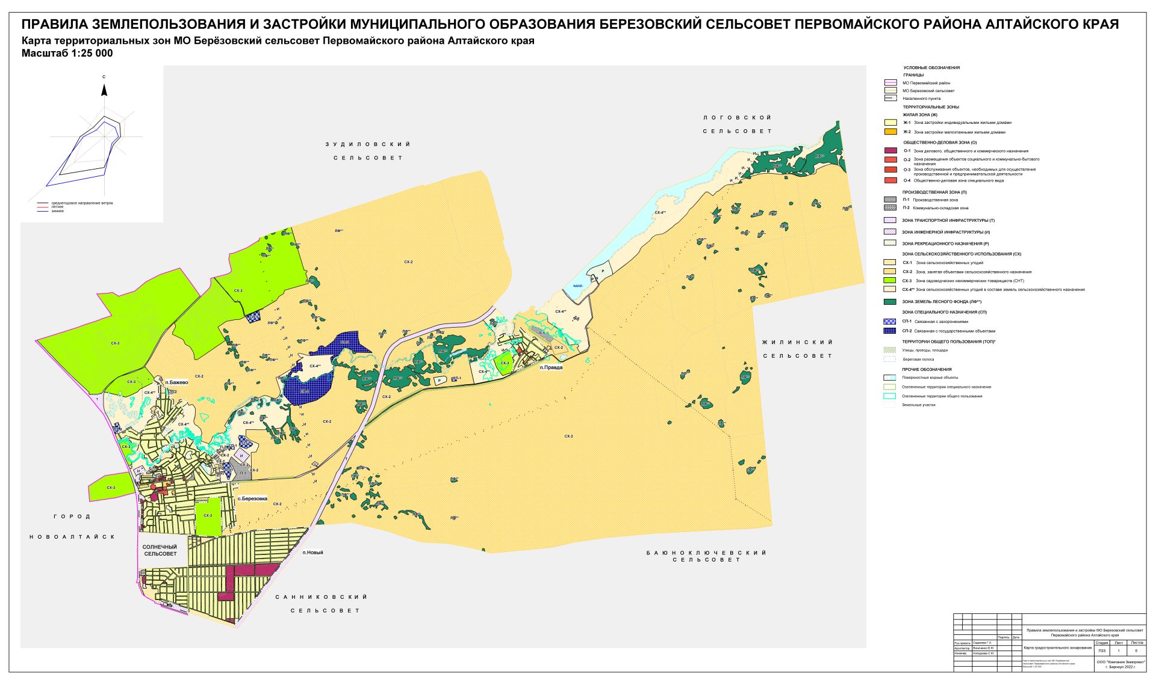Click the Садакова Г.А. name cell
1156x680 pixels.
tap(984, 643)
